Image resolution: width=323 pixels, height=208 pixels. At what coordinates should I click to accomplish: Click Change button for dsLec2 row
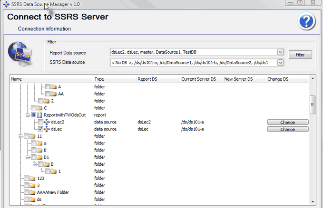click(x=288, y=122)
